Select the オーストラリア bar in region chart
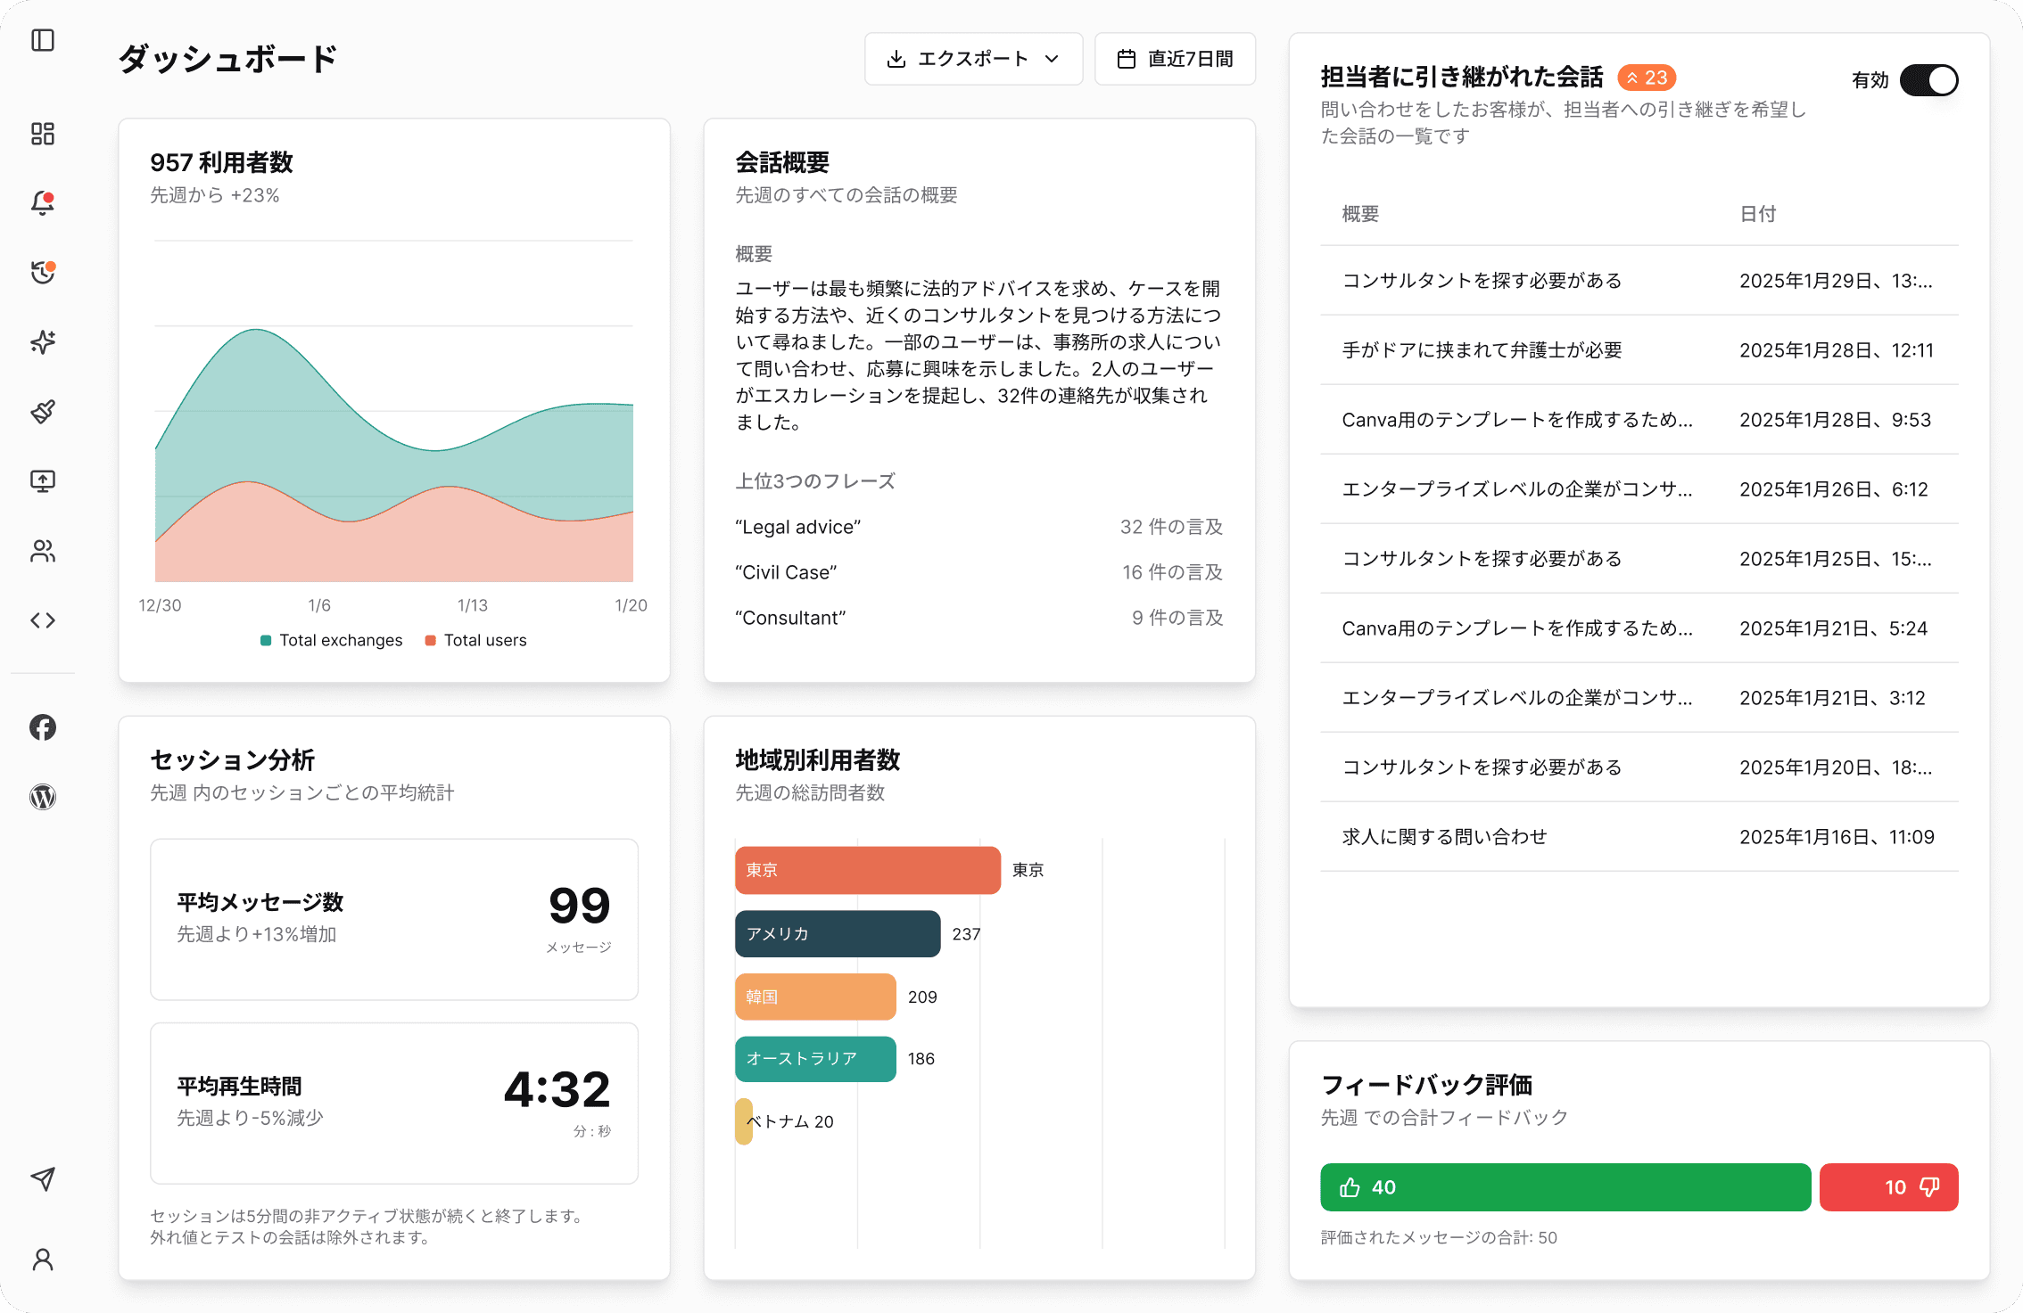 [x=815, y=1059]
